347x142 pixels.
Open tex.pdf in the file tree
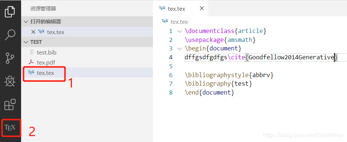click(x=87, y=63)
